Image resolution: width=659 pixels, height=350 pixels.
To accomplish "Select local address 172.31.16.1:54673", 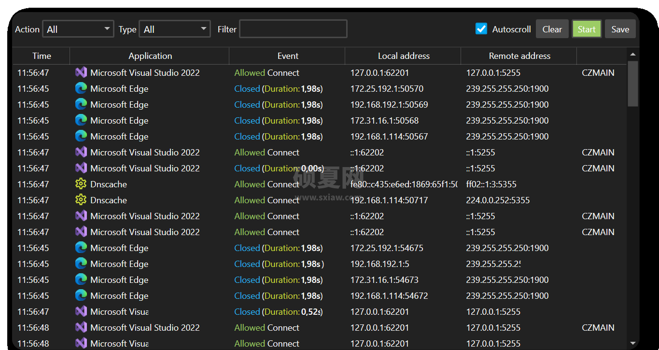I will pos(384,280).
